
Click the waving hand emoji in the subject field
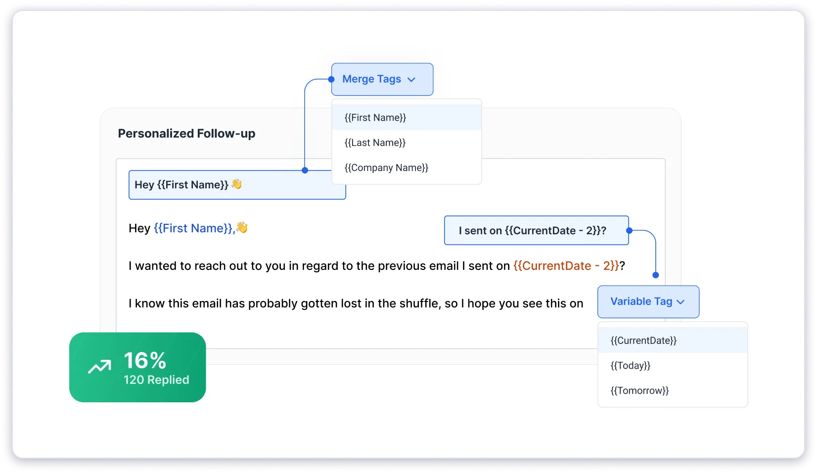click(237, 184)
